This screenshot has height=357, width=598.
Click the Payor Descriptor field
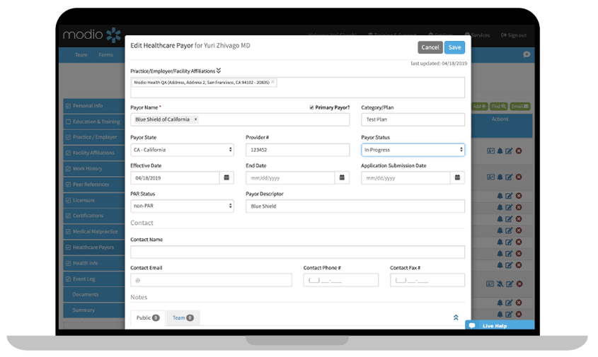click(355, 206)
